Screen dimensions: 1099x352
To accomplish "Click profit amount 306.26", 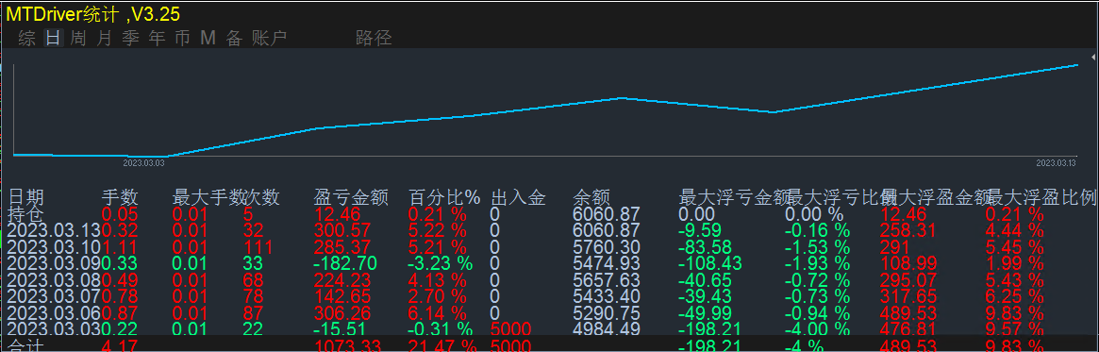I will [342, 312].
